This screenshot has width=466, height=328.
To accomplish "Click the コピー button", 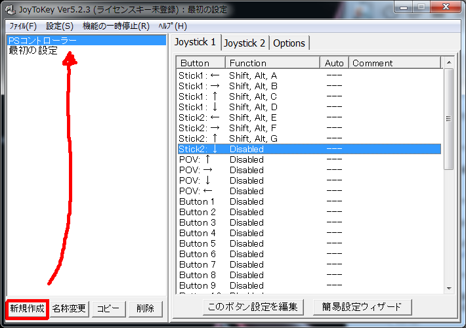I will click(x=108, y=309).
